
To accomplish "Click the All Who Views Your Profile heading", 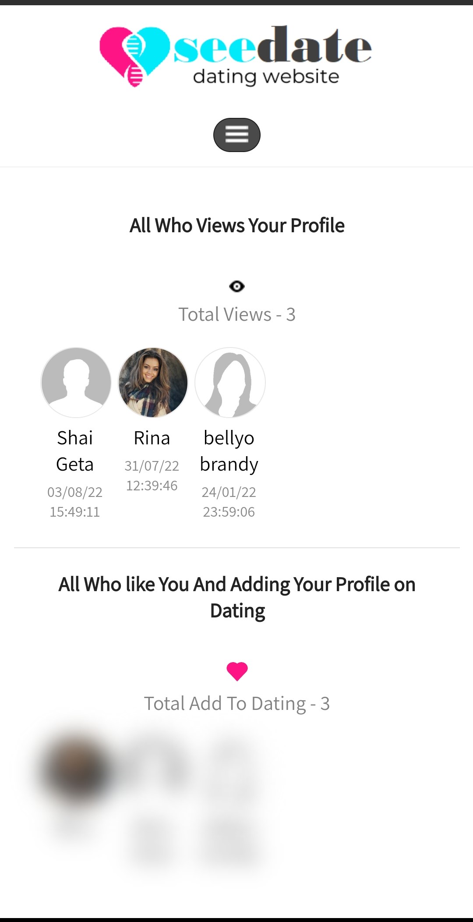I will click(x=237, y=226).
